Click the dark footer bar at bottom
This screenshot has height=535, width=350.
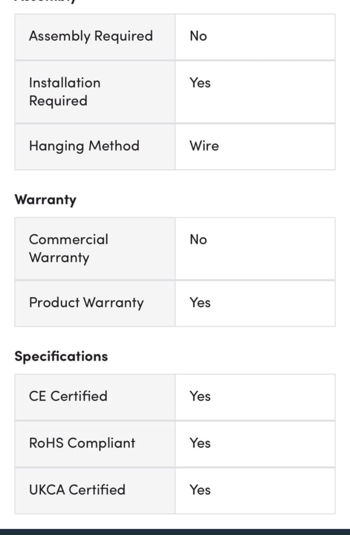click(x=175, y=532)
